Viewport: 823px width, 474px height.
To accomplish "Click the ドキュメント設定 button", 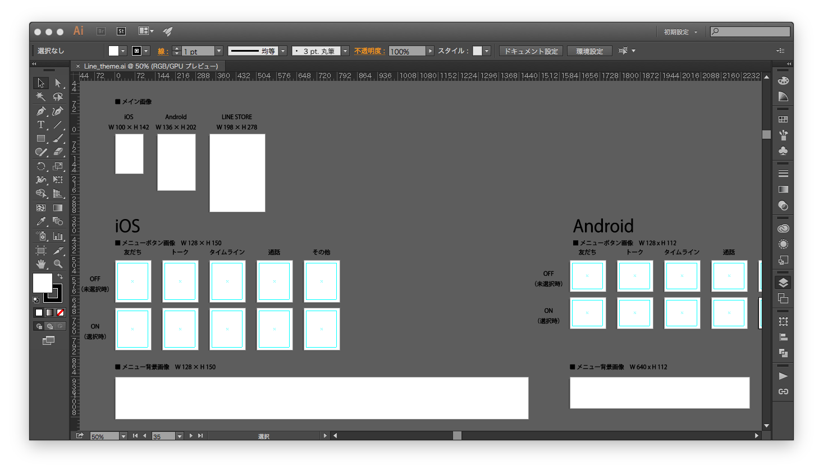I will pyautogui.click(x=531, y=51).
